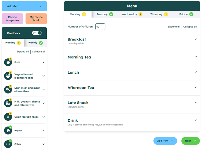Open Recipe templates
The image size is (202, 151).
click(x=12, y=19)
